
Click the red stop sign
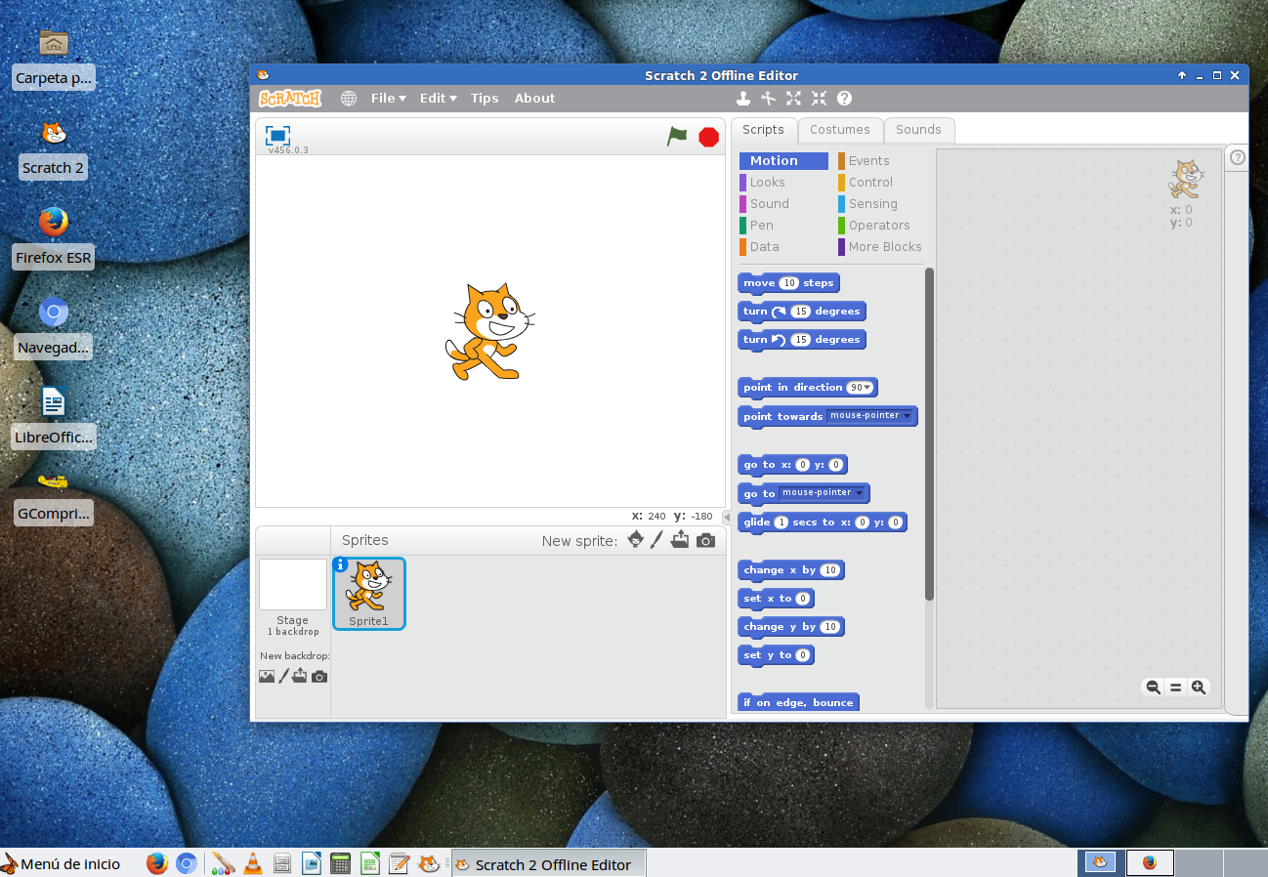707,137
